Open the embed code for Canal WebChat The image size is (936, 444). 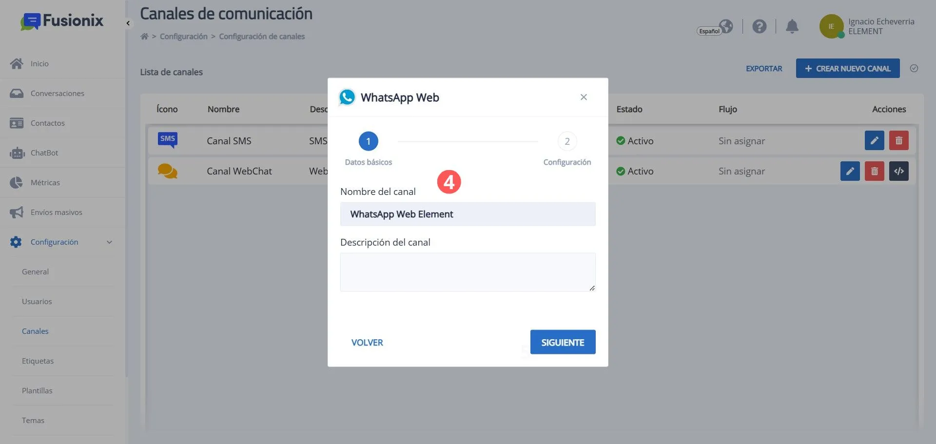pos(898,171)
